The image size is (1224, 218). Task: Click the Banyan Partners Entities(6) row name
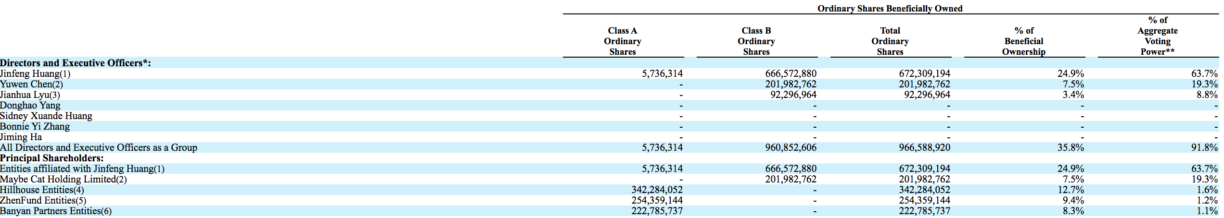point(56,211)
